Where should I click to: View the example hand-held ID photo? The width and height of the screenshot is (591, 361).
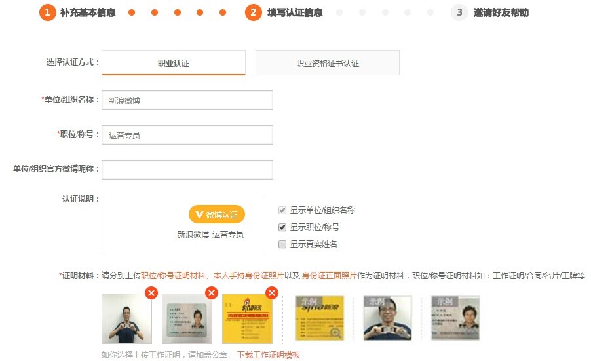(387, 318)
